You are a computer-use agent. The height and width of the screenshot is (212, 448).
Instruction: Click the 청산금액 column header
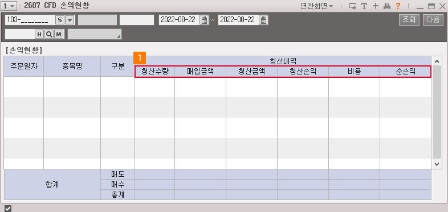pyautogui.click(x=251, y=72)
